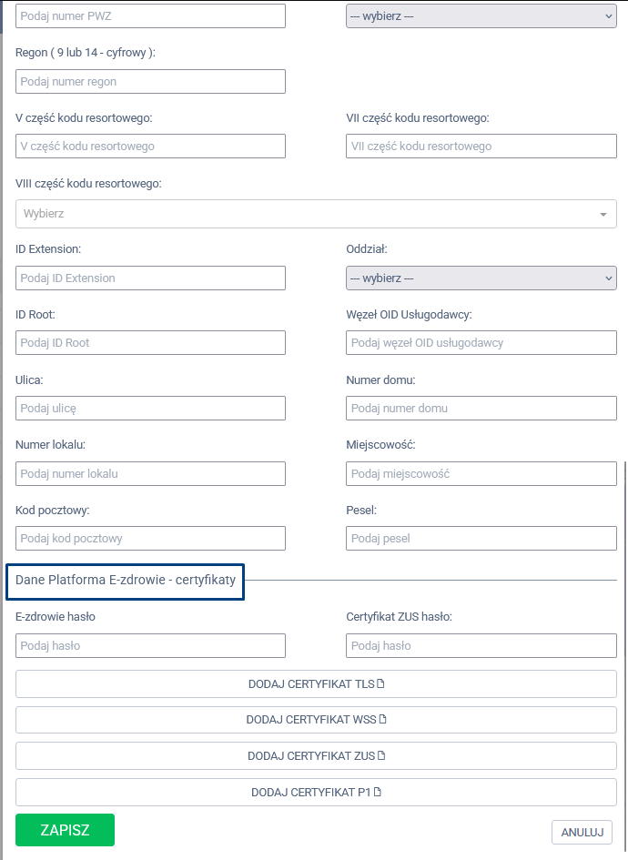Click the Dodaj certyfikat WSS button
The height and width of the screenshot is (860, 628).
pyautogui.click(x=316, y=720)
